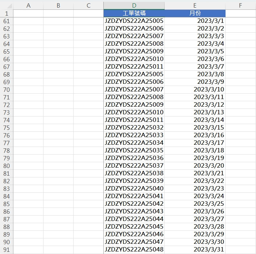Select cell with date 2023/3/12
This screenshot has width=256, height=254.
point(195,105)
